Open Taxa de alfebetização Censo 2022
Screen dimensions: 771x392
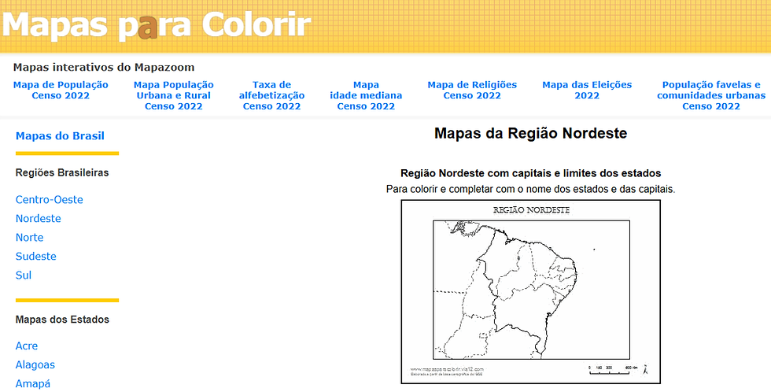(x=272, y=95)
